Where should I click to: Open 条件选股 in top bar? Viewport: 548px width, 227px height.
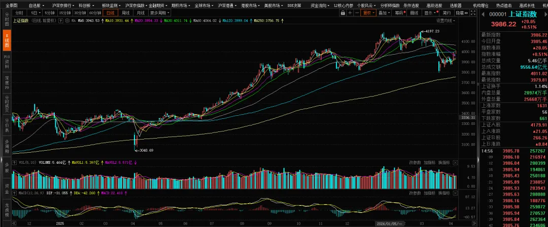[x=411, y=6]
